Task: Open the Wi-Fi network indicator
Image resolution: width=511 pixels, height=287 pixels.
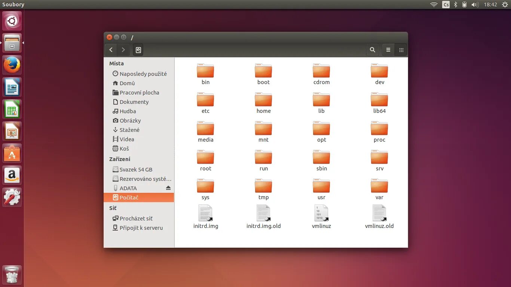Action: tap(434, 4)
